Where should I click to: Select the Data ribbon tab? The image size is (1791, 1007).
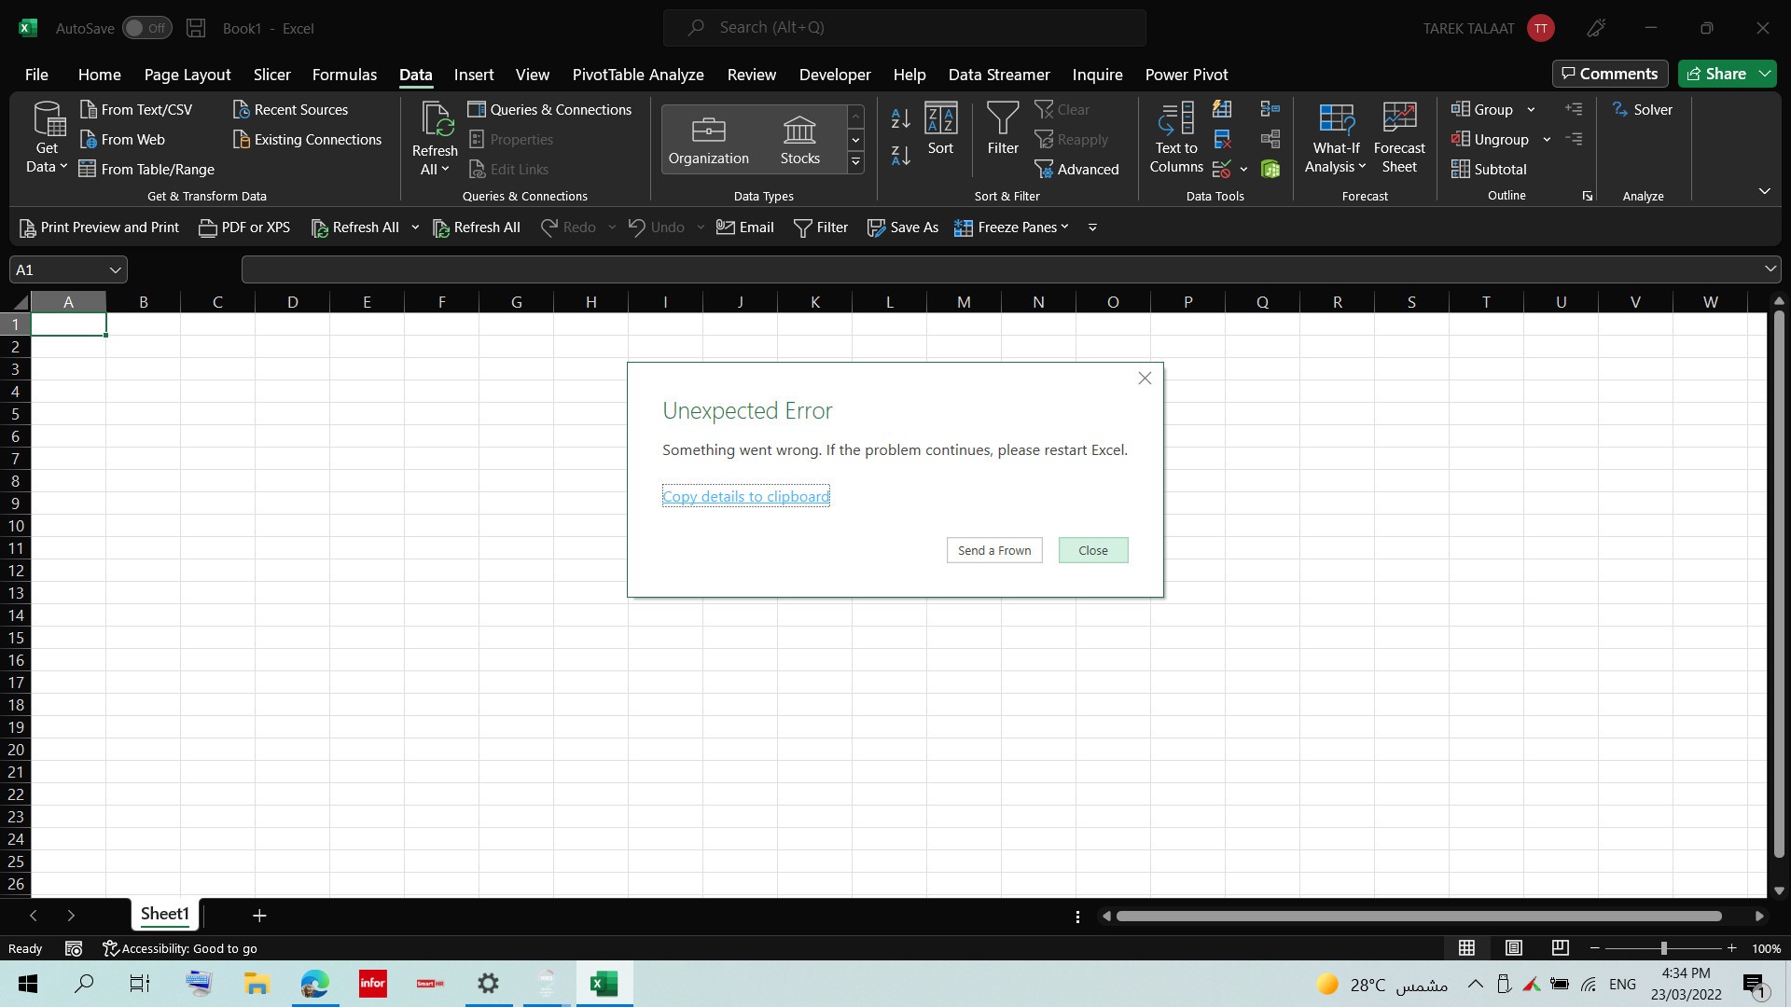416,74
